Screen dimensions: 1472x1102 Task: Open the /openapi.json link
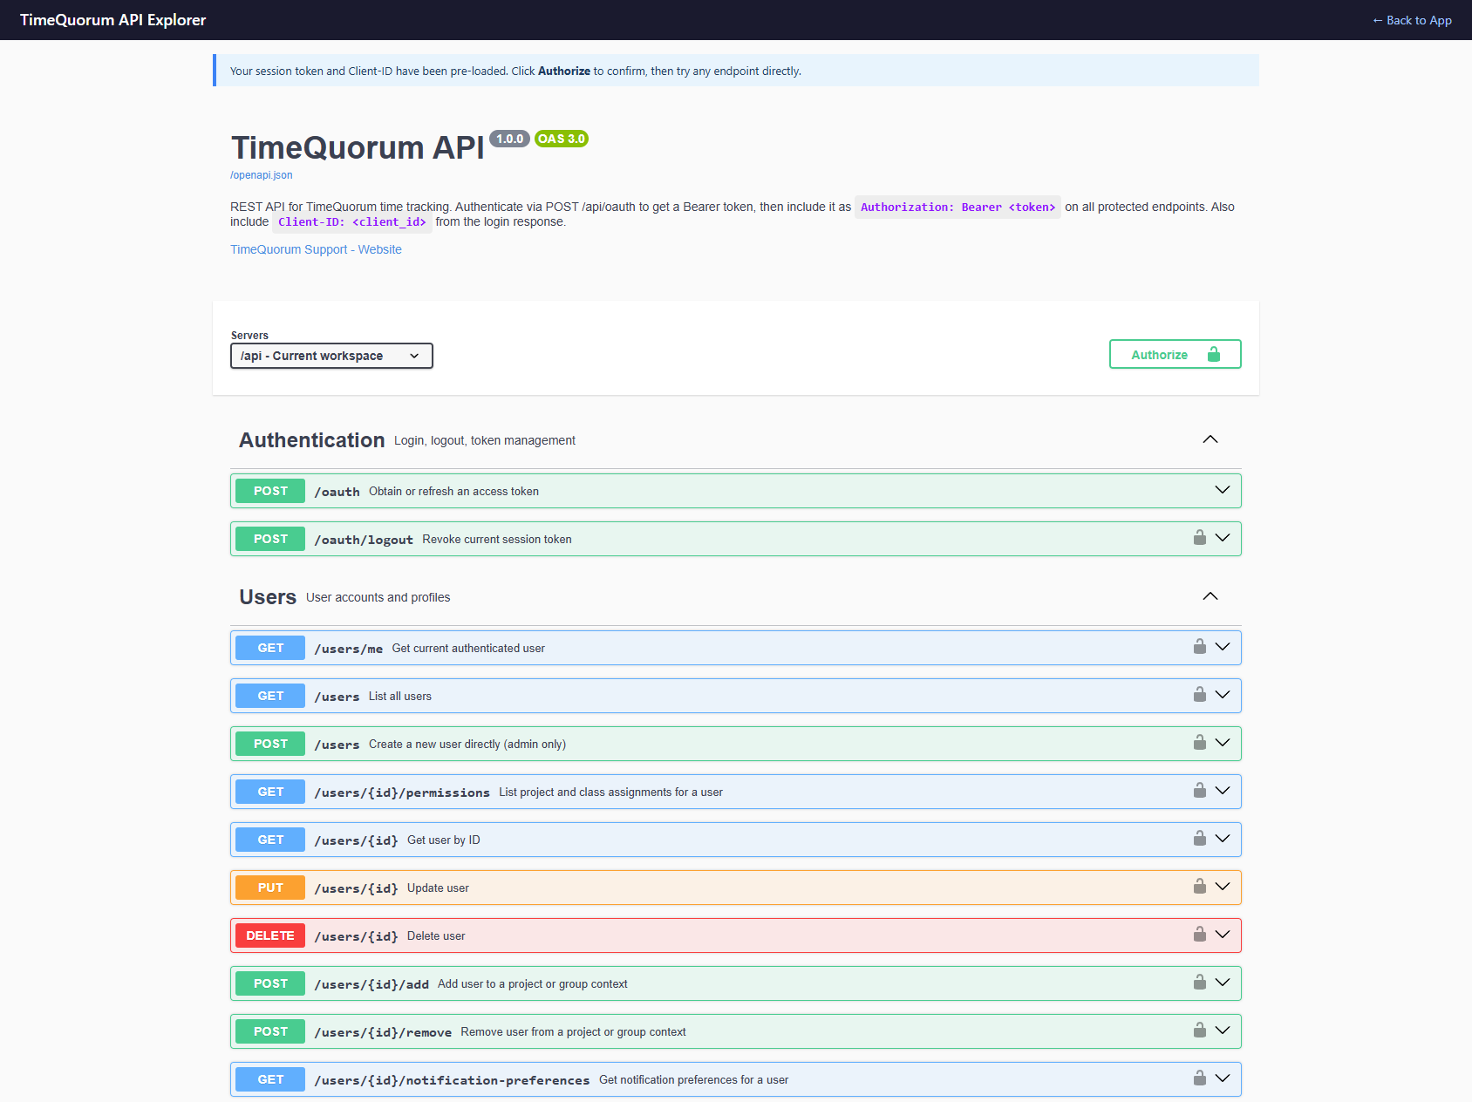[x=262, y=175]
